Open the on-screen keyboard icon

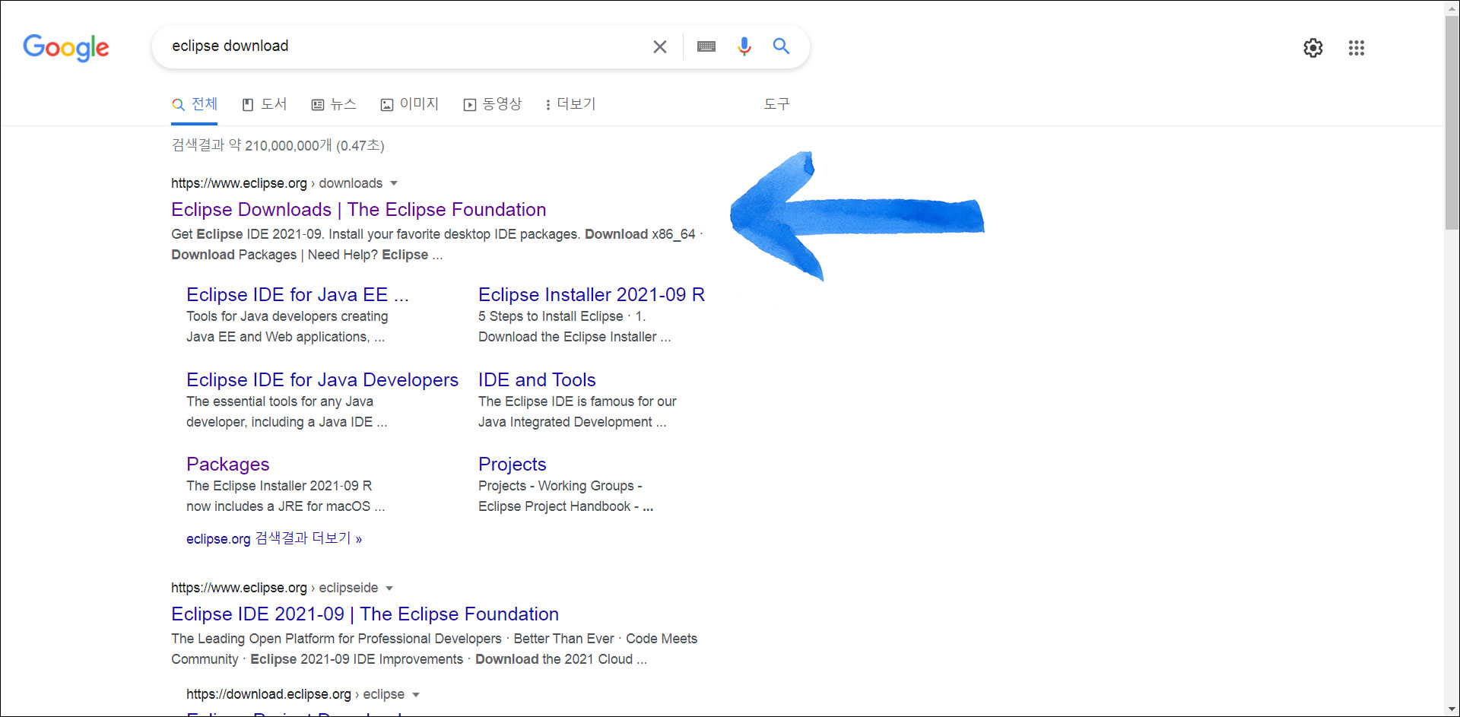coord(706,46)
